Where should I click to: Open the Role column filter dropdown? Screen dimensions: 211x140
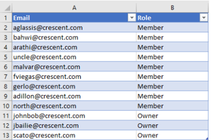204,18
